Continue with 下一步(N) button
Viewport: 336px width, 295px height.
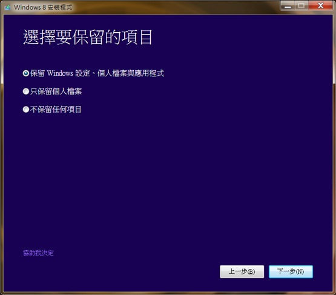291,271
